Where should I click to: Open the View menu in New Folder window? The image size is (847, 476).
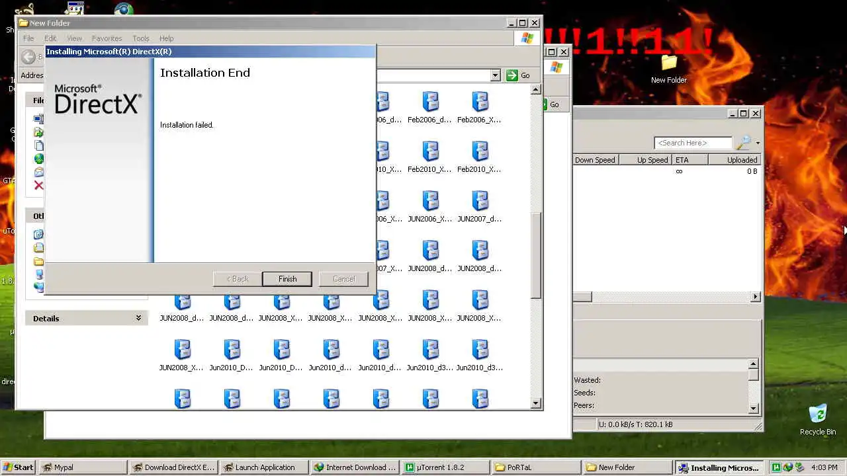74,38
